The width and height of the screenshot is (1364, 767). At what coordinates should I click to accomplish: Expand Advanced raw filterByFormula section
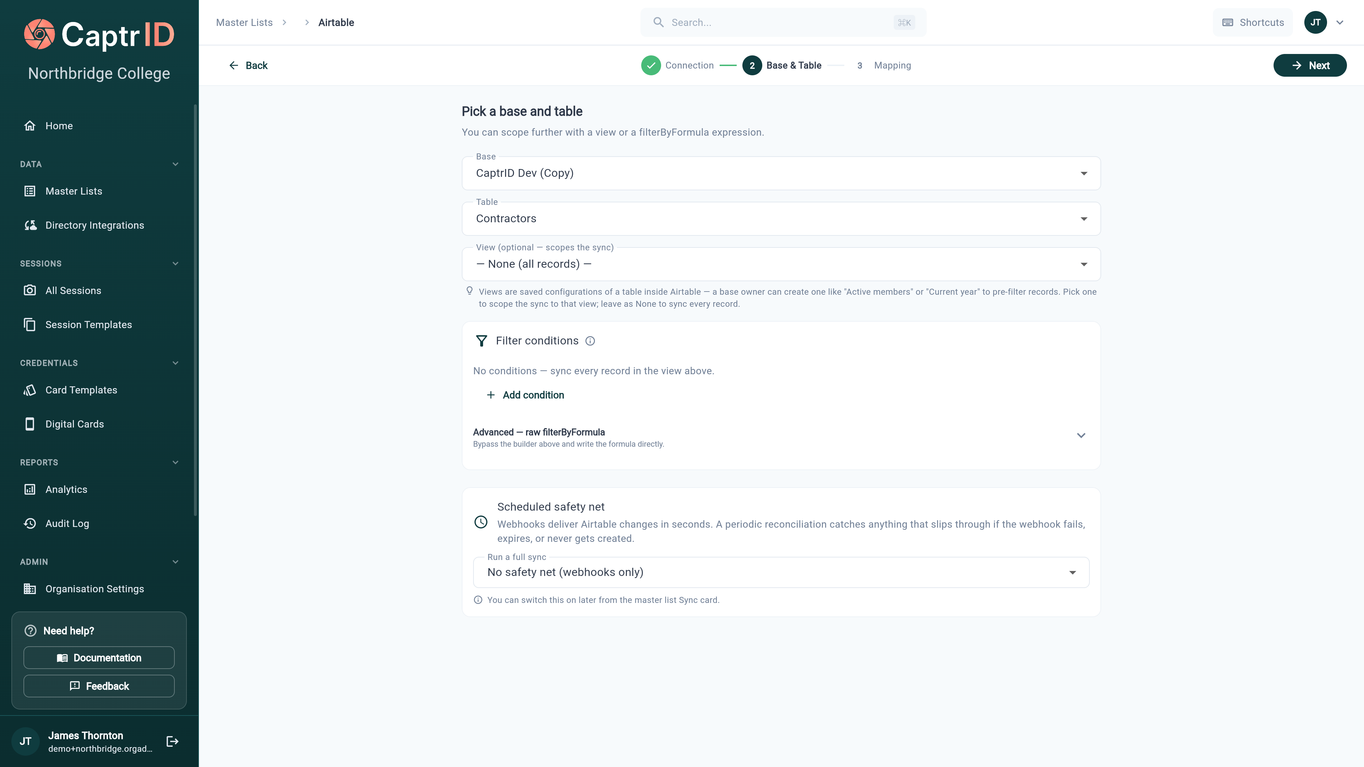(x=781, y=437)
